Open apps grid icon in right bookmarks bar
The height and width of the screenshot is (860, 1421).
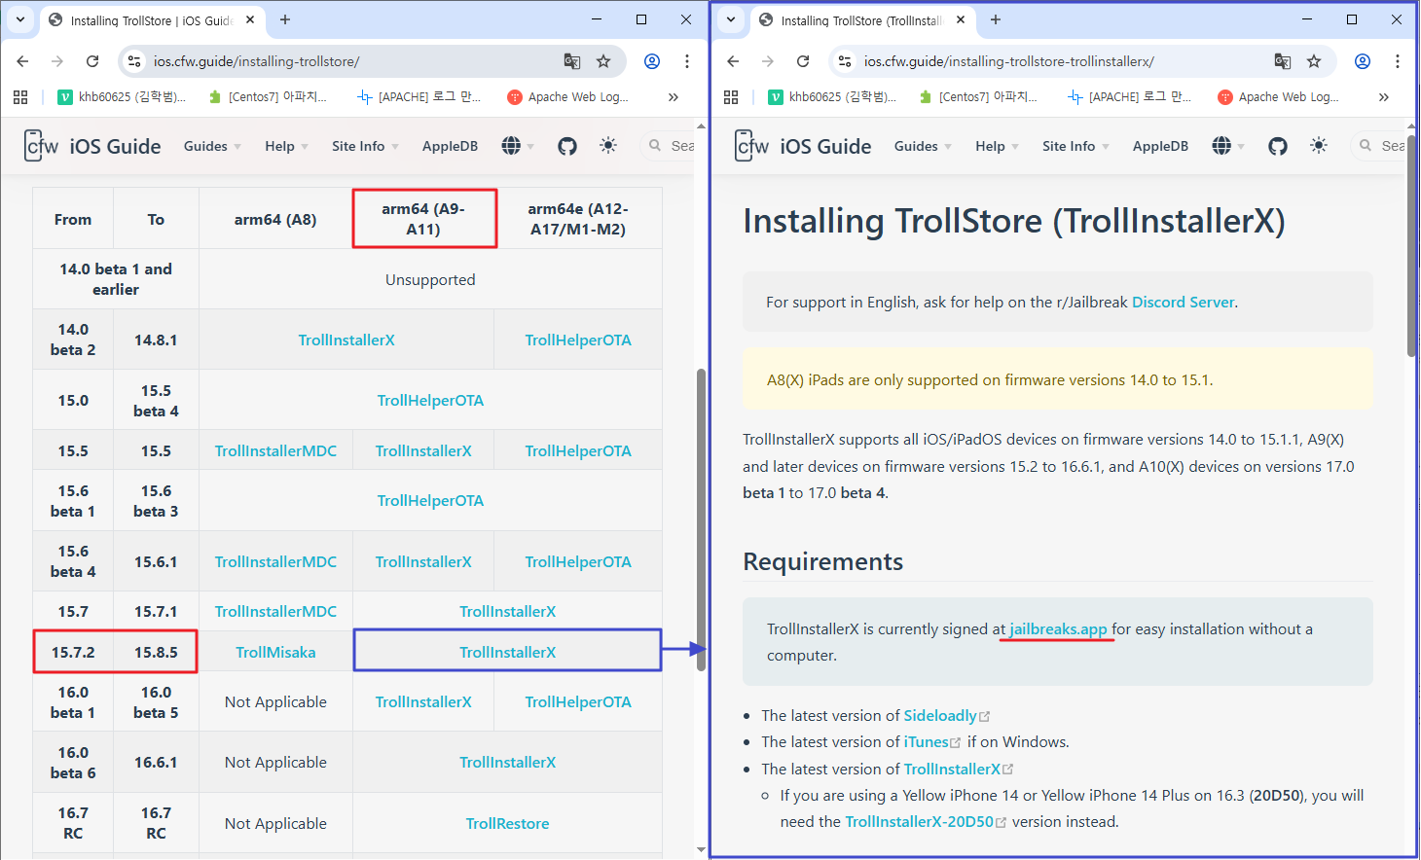tap(731, 97)
